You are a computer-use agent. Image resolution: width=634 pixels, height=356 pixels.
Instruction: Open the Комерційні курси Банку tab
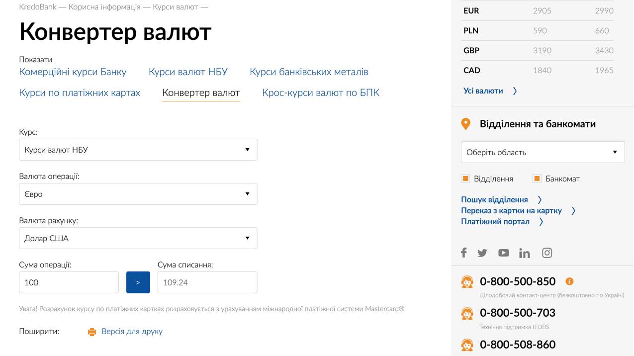pyautogui.click(x=73, y=72)
